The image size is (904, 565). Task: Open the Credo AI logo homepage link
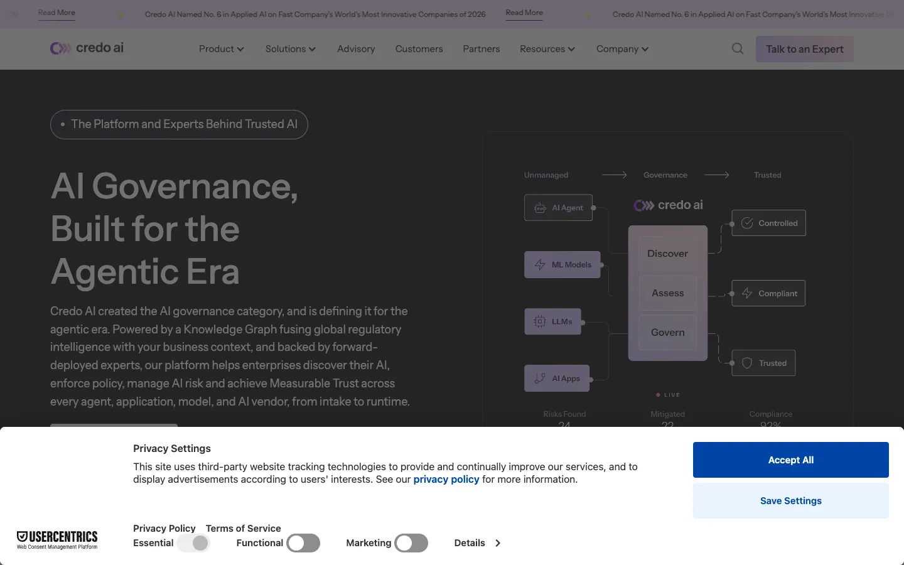[x=87, y=48]
